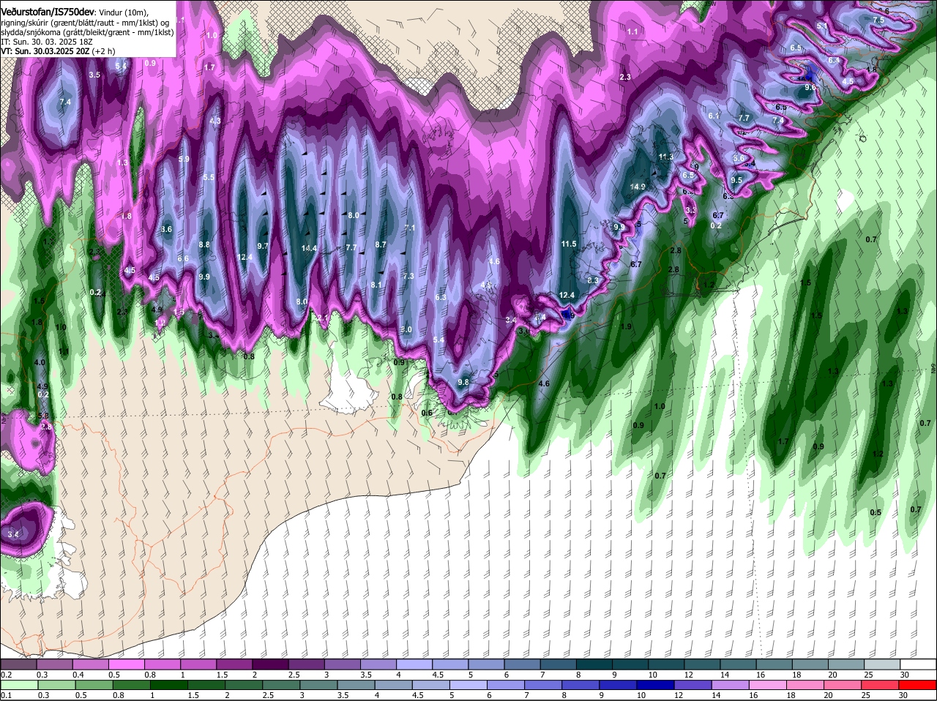This screenshot has height=701, width=937.
Task: Click the 7.3 precipitation value on map
Action: pos(408,276)
